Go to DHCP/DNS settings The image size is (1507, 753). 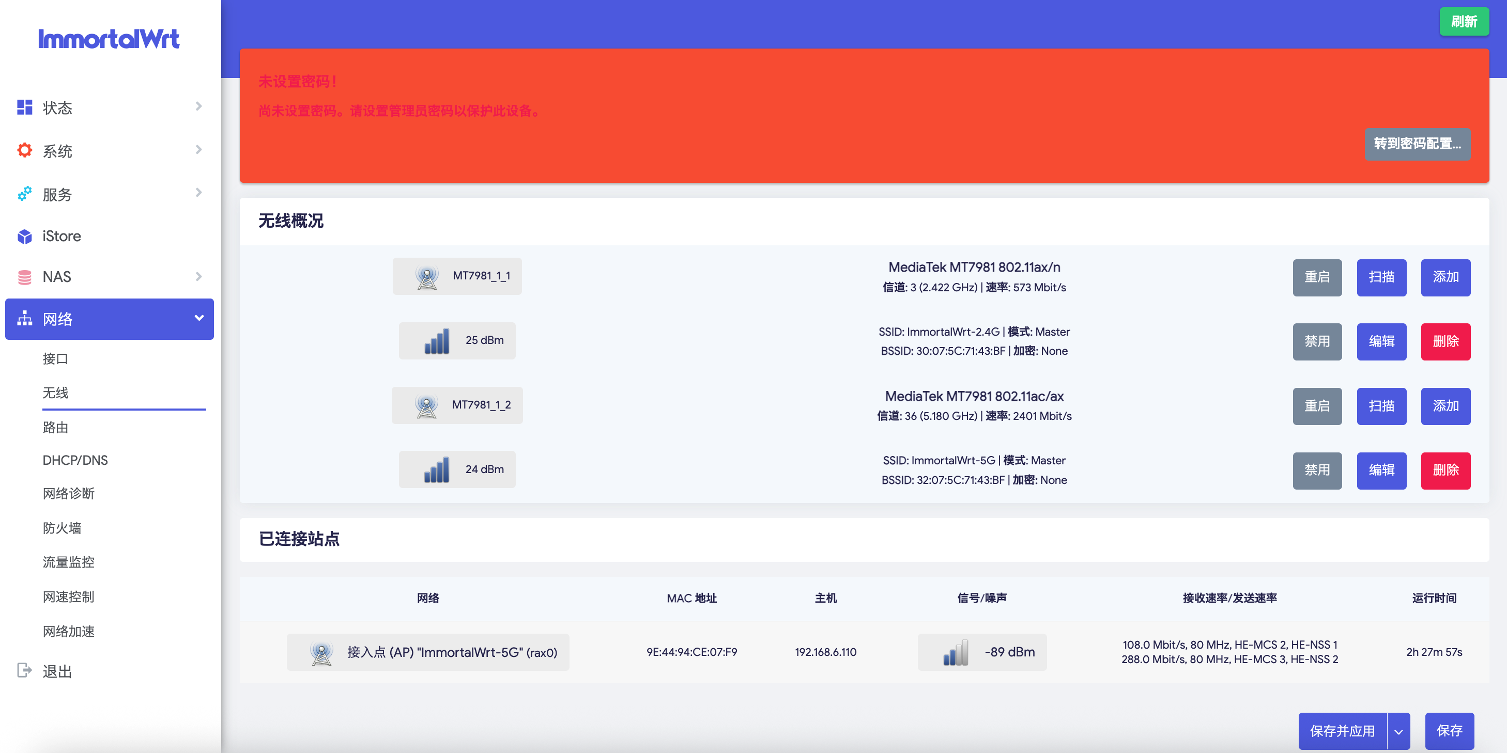(75, 460)
